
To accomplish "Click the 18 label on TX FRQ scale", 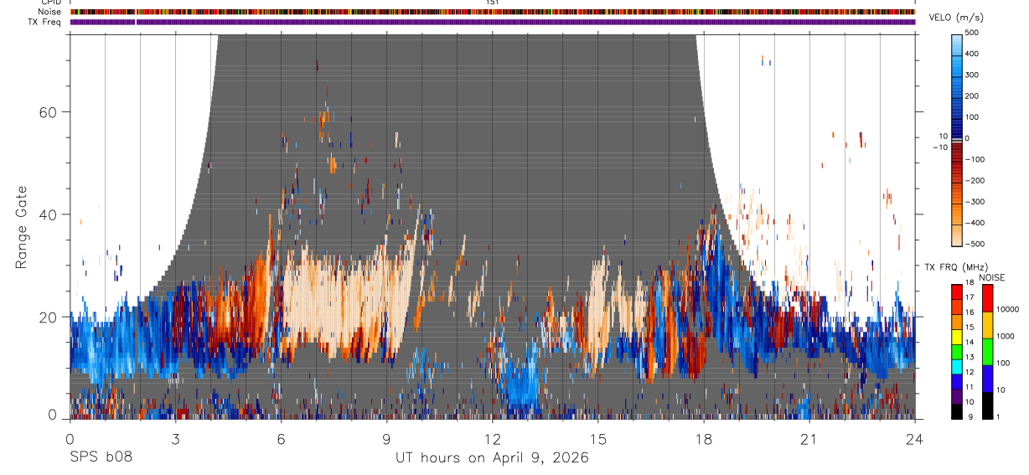I will point(970,283).
